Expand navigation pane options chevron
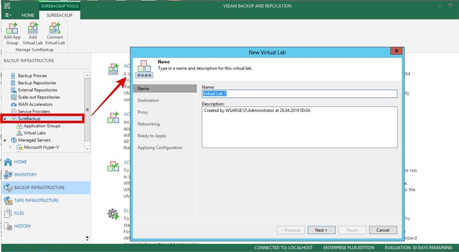This screenshot has width=459, height=252. point(87,238)
